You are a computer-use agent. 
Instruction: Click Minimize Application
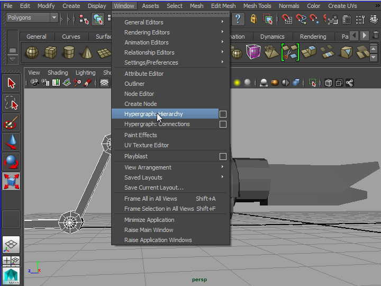[x=149, y=220]
